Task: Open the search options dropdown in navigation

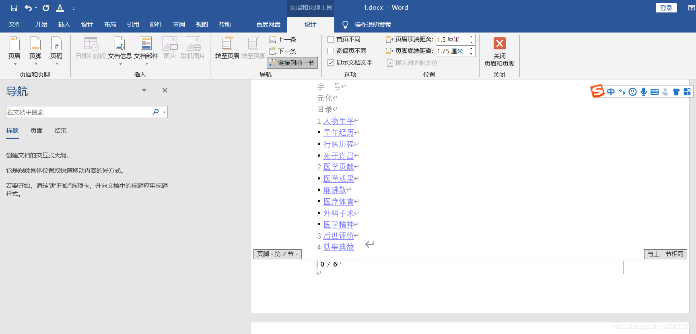Action: click(164, 112)
